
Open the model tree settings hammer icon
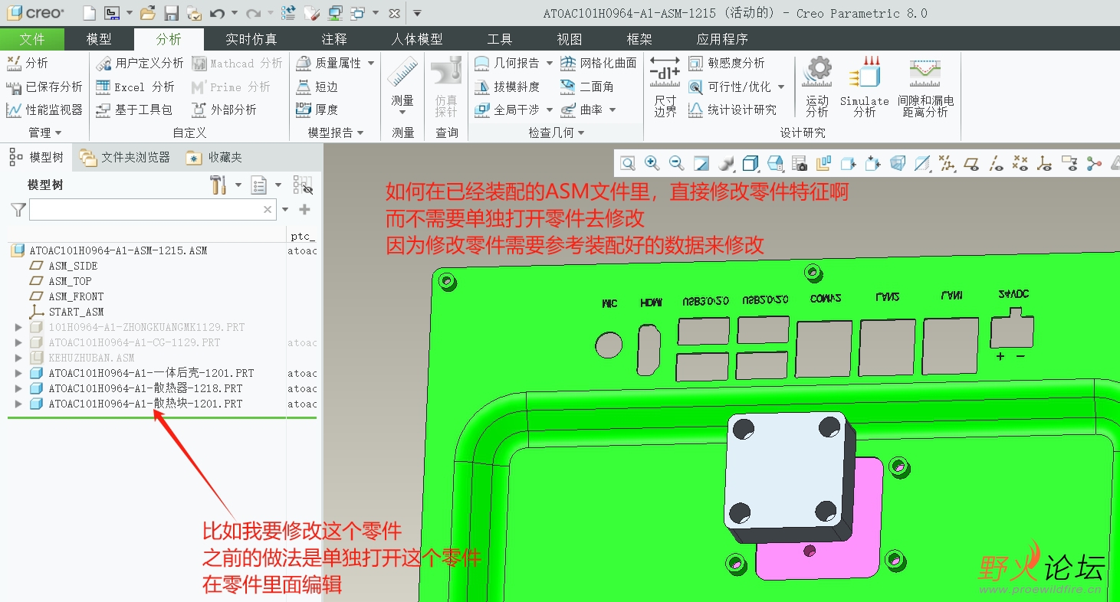[x=218, y=185]
